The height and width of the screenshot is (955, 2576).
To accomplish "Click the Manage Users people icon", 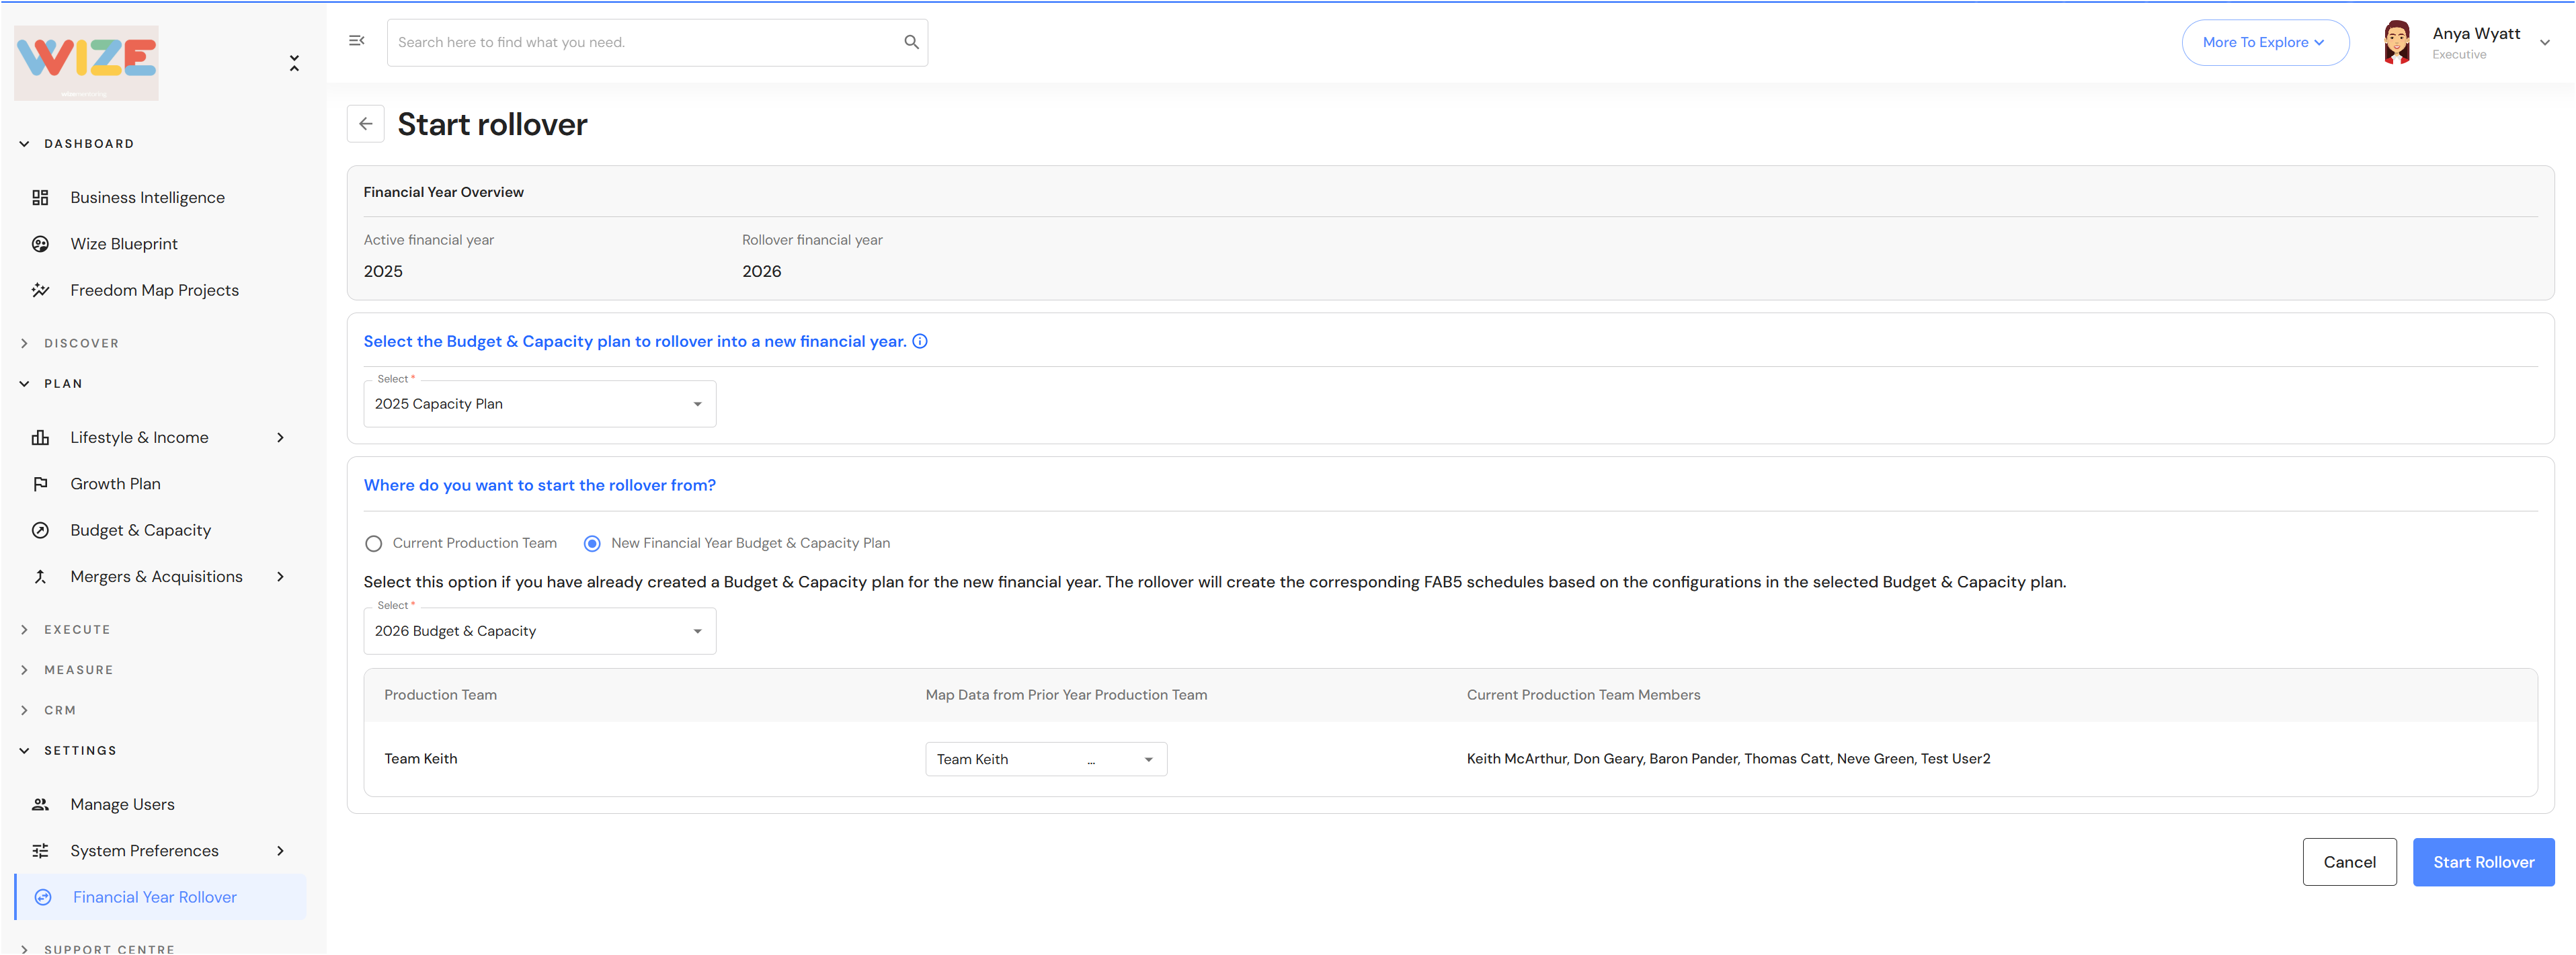I will pyautogui.click(x=40, y=804).
